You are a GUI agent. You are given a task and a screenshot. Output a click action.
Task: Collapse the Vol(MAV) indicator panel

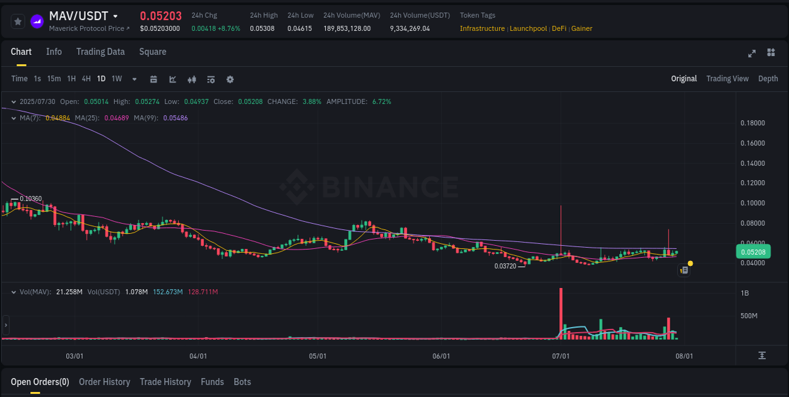coord(14,291)
